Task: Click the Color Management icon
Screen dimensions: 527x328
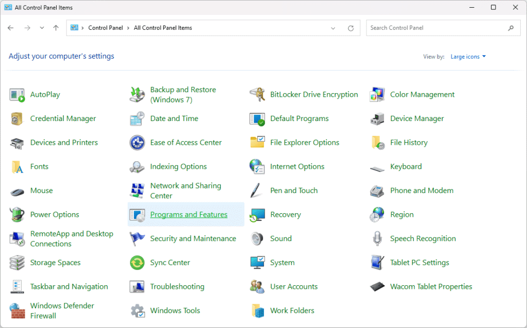Action: pos(377,95)
